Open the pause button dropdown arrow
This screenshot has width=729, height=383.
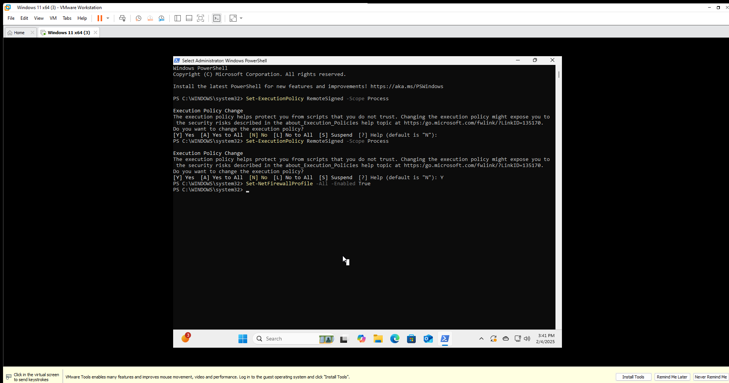(x=108, y=18)
